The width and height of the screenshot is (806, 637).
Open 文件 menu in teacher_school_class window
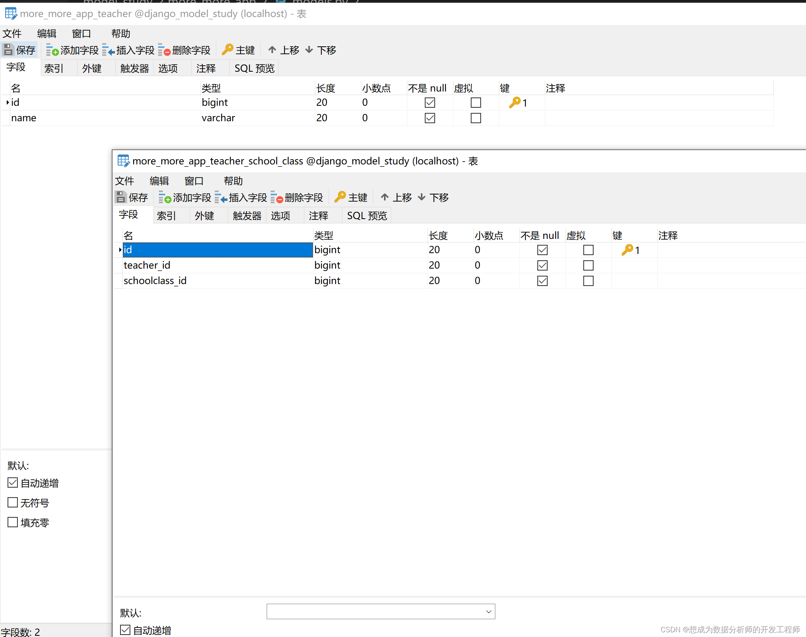click(125, 181)
